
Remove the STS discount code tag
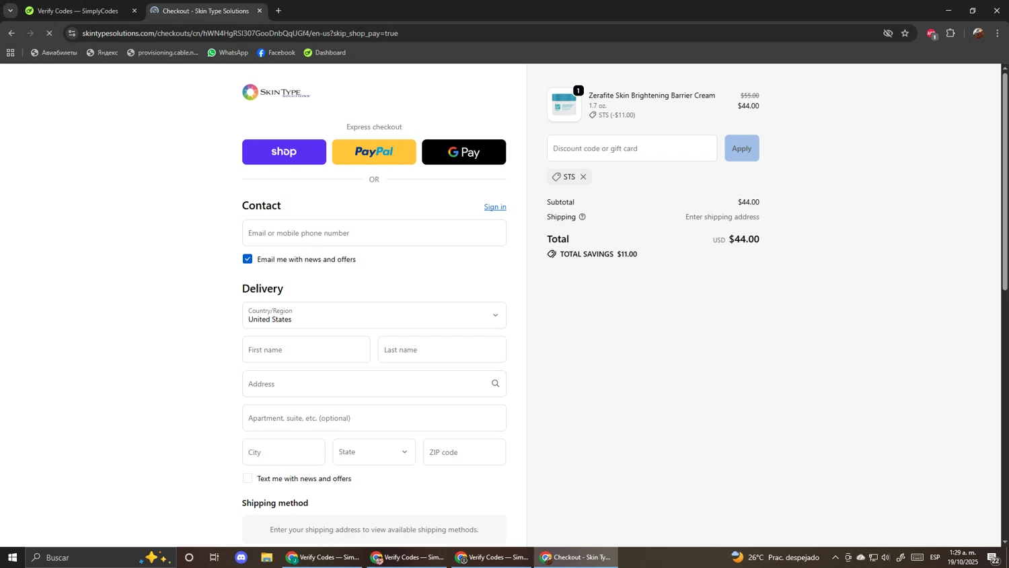point(583,177)
